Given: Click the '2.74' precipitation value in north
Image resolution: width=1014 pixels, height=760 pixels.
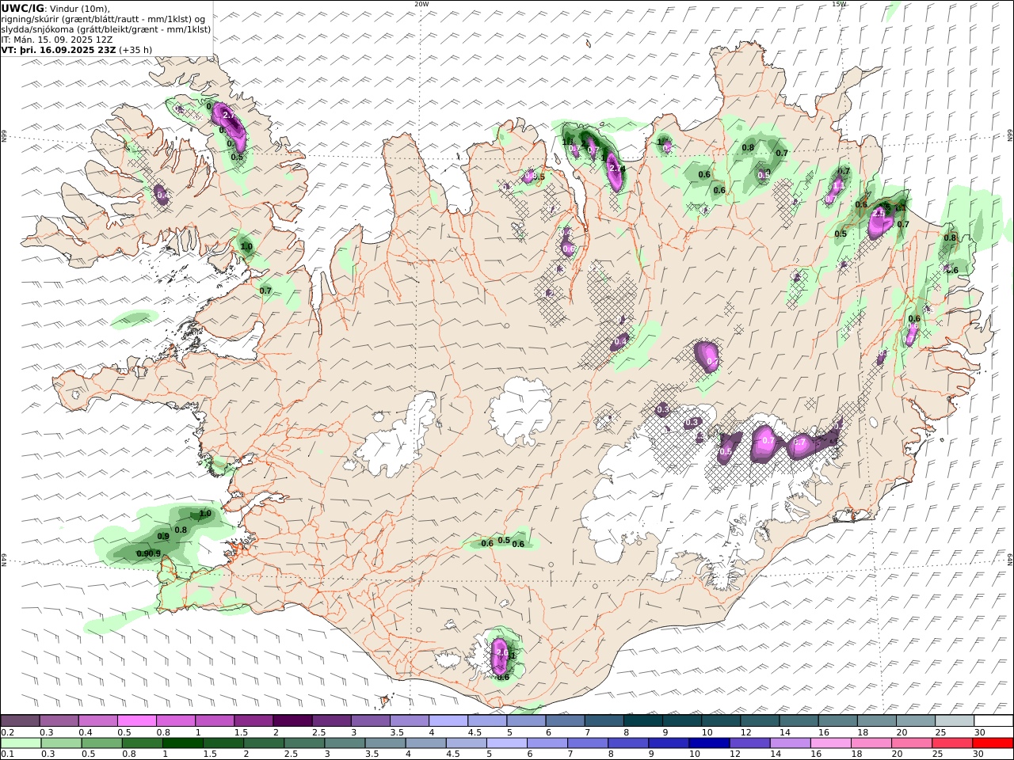Looking at the screenshot, I should (x=617, y=169).
